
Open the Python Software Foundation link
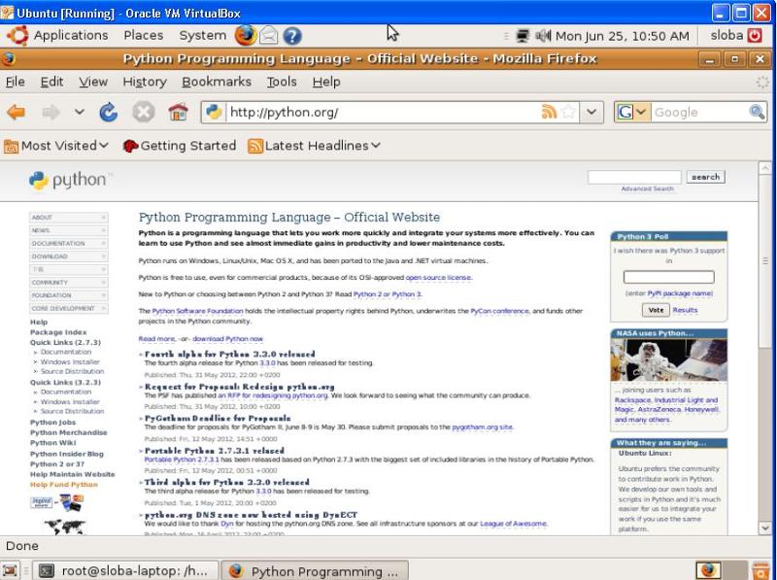(x=197, y=311)
